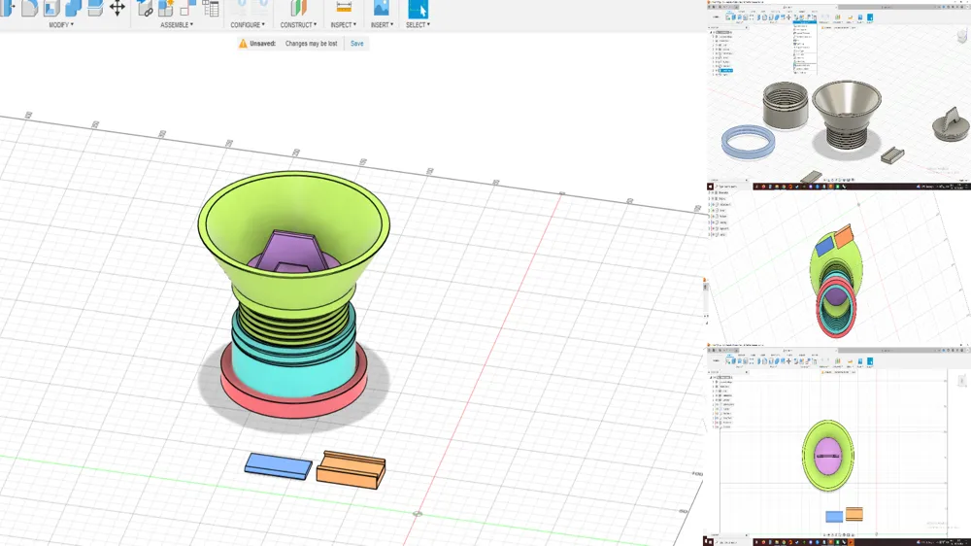Click the 'Unsaved:' label in banner
The image size is (971, 546).
[x=262, y=44]
